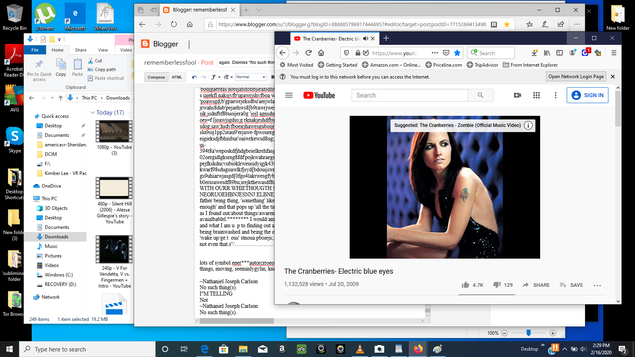Go to Firefox home page icon
This screenshot has width=635, height=357.
point(321,53)
